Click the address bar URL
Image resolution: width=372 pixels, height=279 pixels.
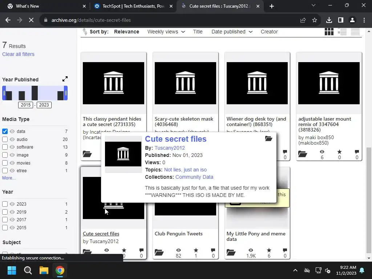(x=91, y=20)
